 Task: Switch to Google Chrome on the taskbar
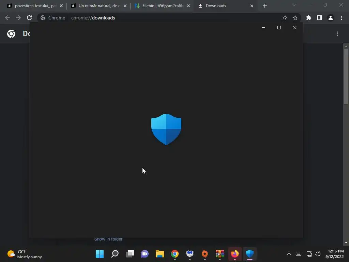(175, 254)
